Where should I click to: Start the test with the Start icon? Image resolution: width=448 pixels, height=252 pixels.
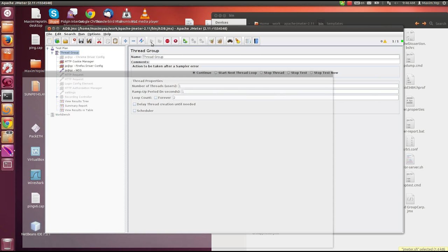[152, 41]
